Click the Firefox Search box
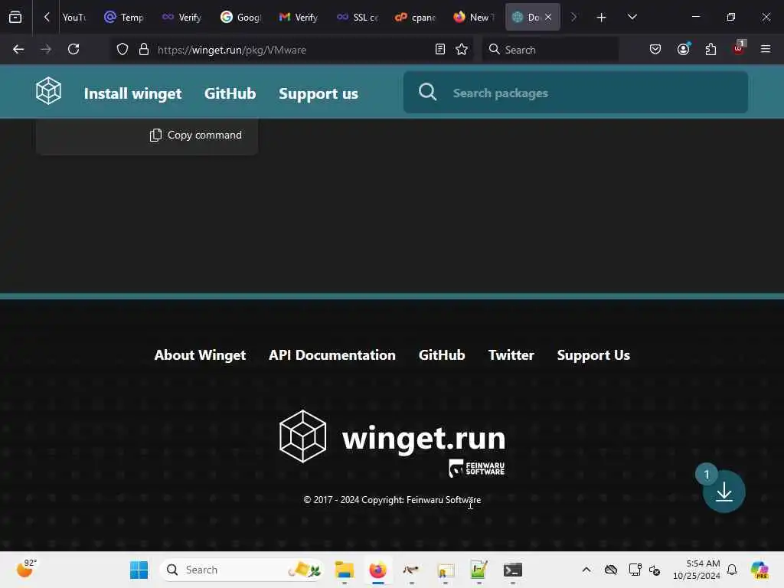Viewport: 784px width, 588px height. click(x=550, y=50)
